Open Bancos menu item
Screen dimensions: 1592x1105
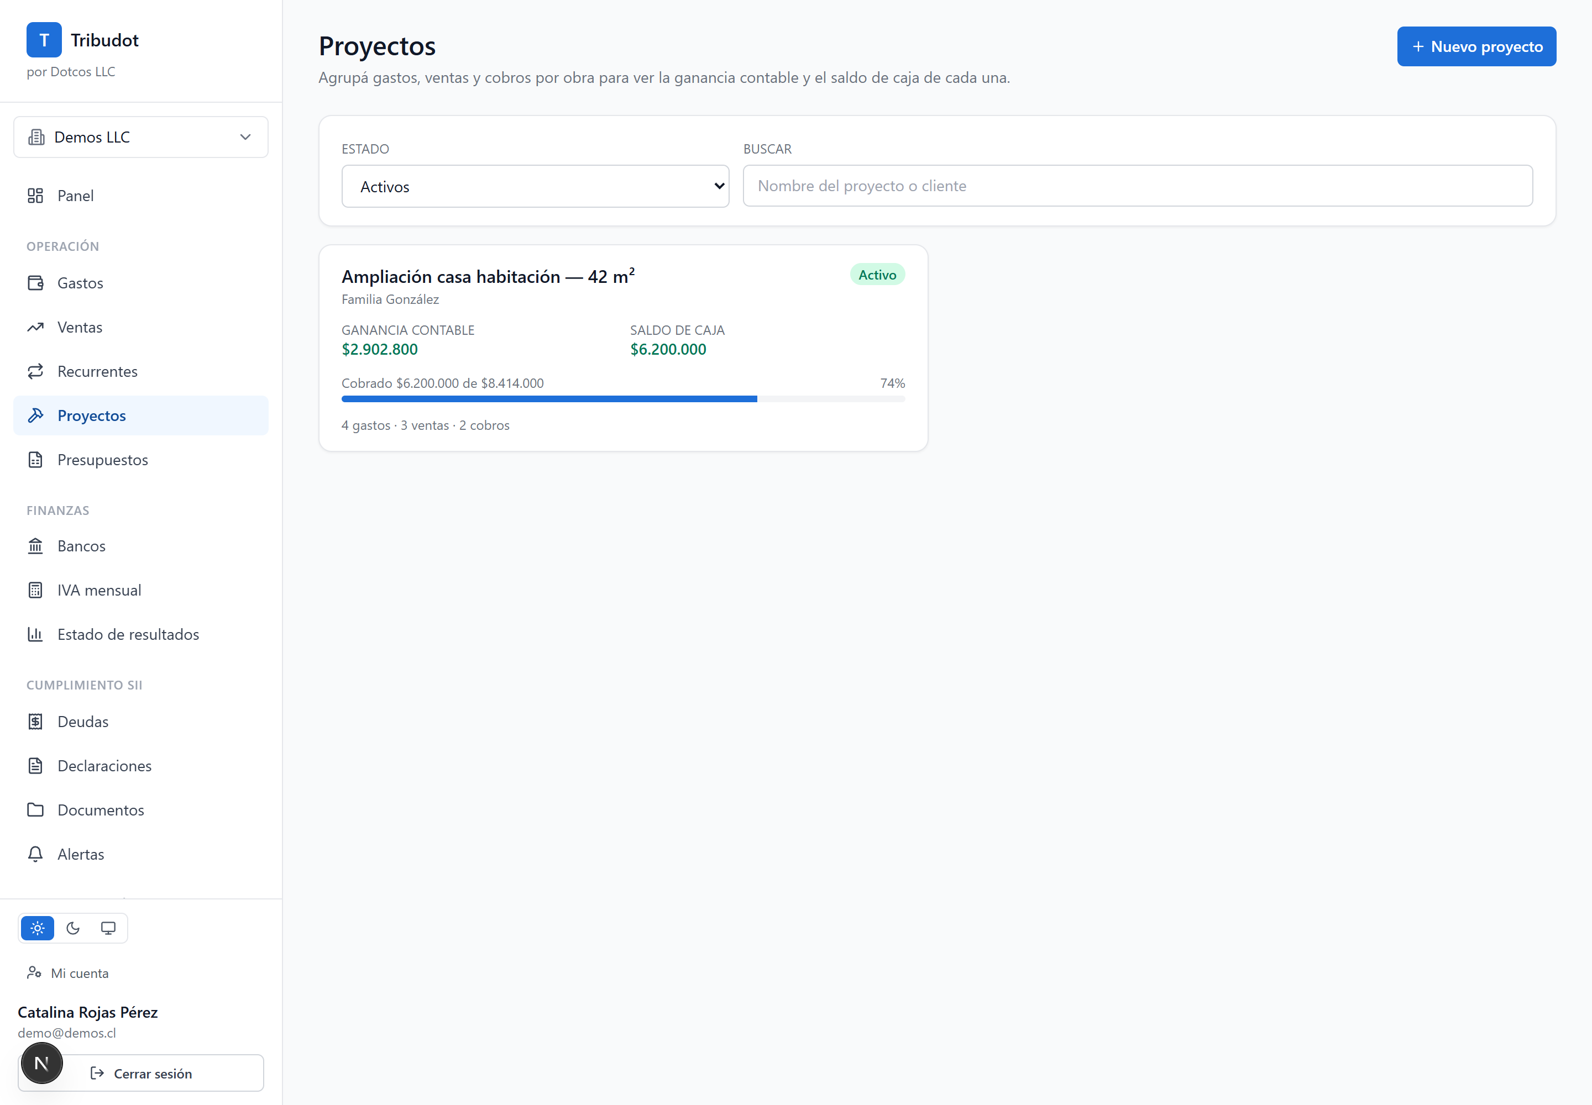click(x=140, y=546)
